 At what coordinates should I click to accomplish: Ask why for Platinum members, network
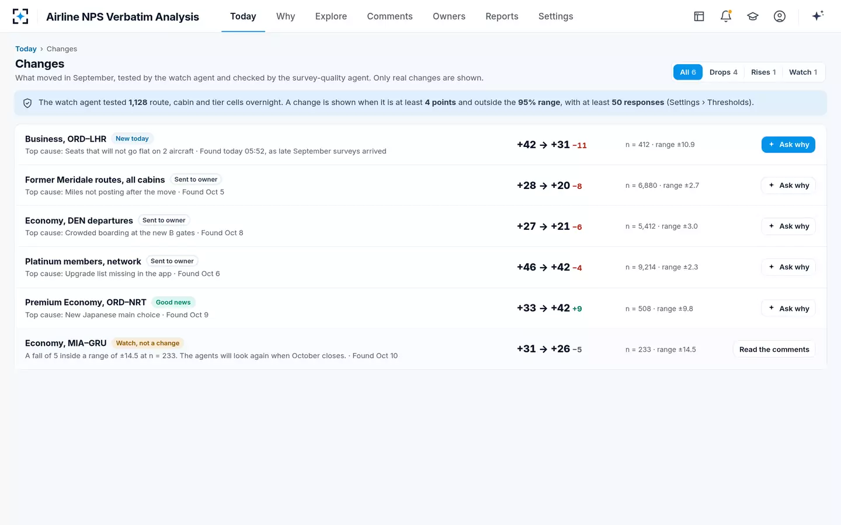(788, 267)
